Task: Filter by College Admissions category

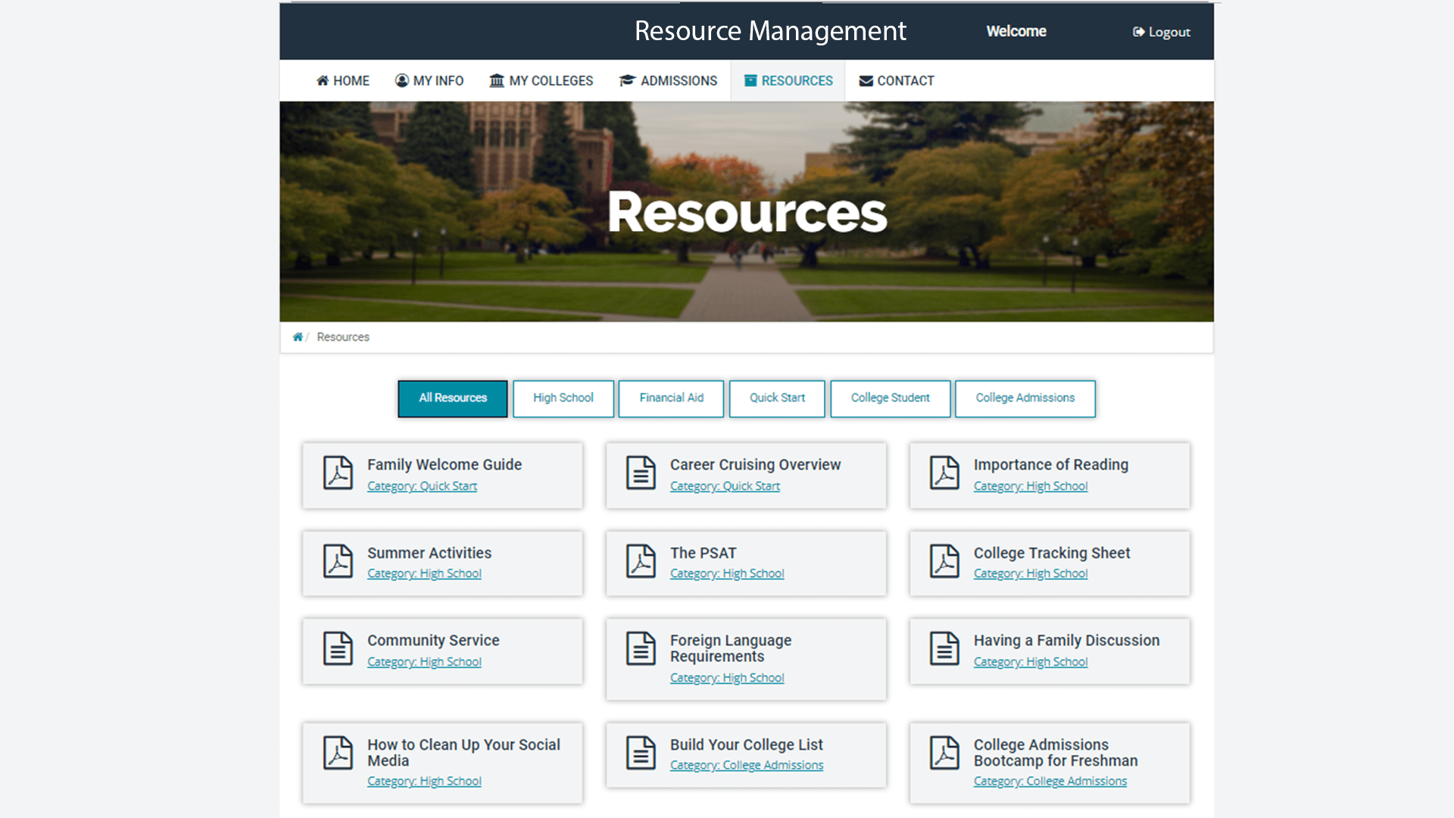Action: 1025,398
